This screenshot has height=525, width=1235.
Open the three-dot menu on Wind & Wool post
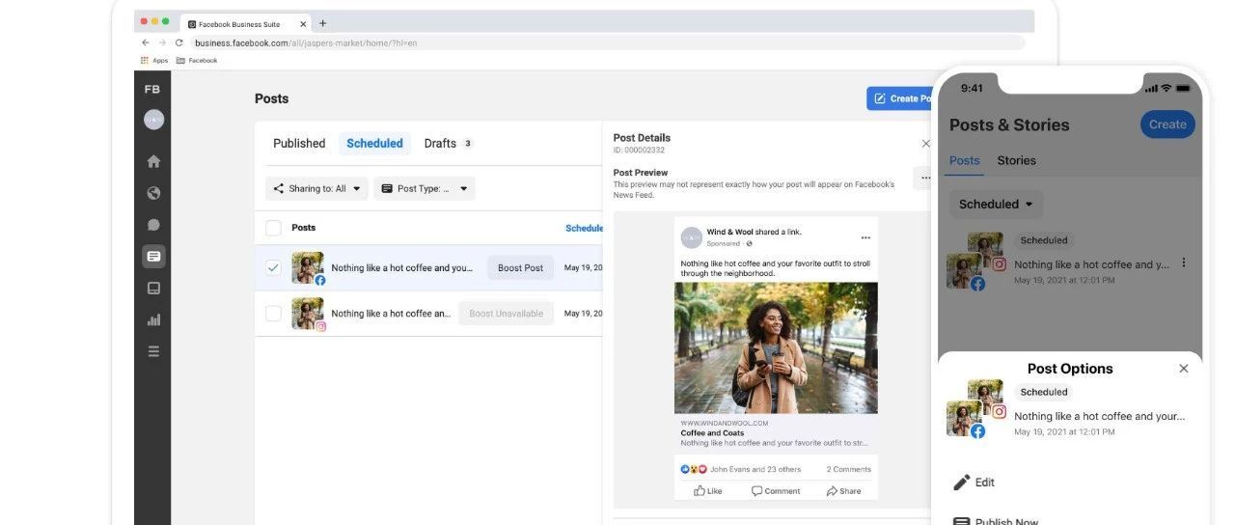coord(865,237)
